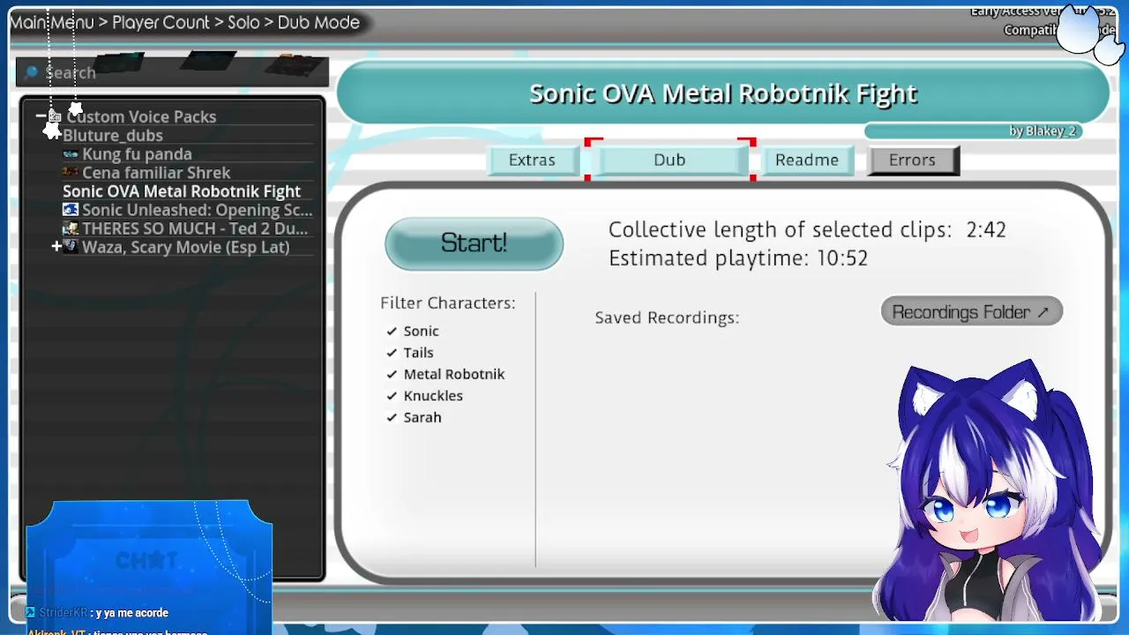The height and width of the screenshot is (635, 1129).
Task: Click the magnifier icon in the search bar
Action: 33,72
